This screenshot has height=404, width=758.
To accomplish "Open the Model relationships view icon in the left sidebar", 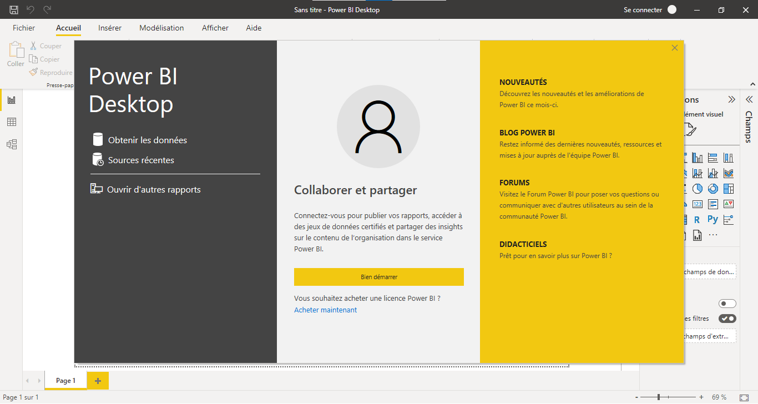I will point(12,144).
